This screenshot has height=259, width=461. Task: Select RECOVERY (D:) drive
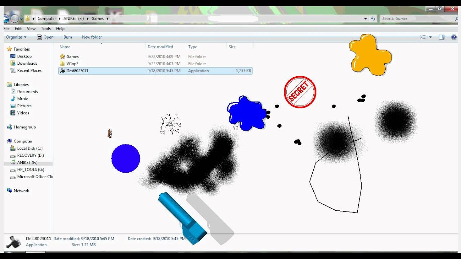click(30, 155)
